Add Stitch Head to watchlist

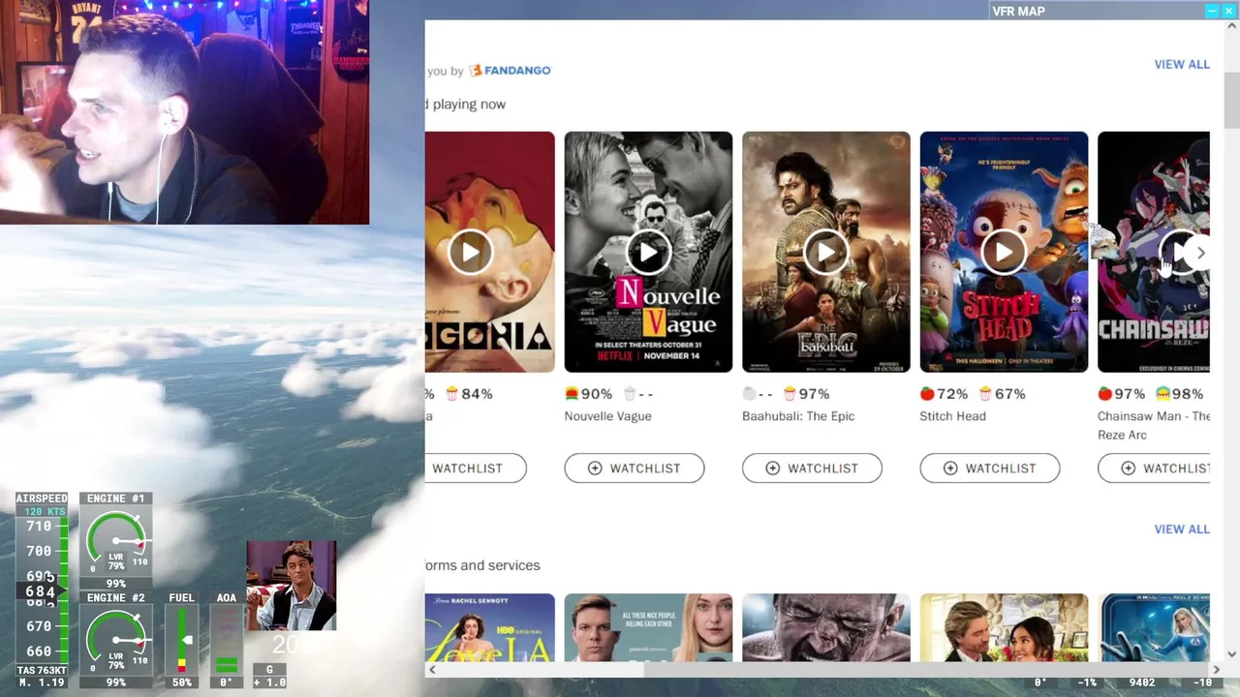click(990, 469)
